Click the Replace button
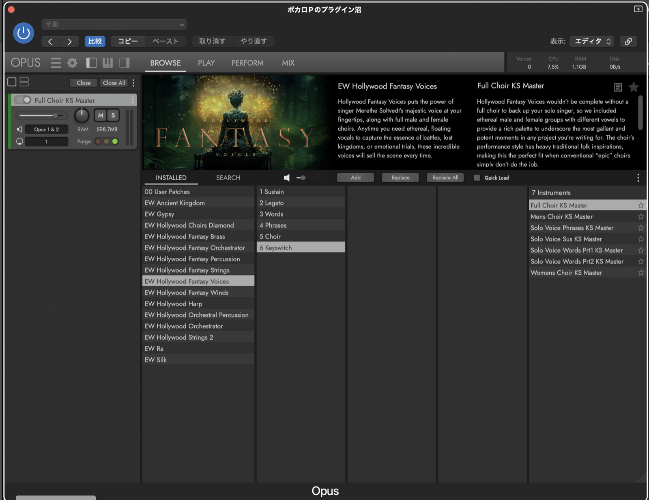Viewport: 649px width, 500px height. click(x=400, y=178)
